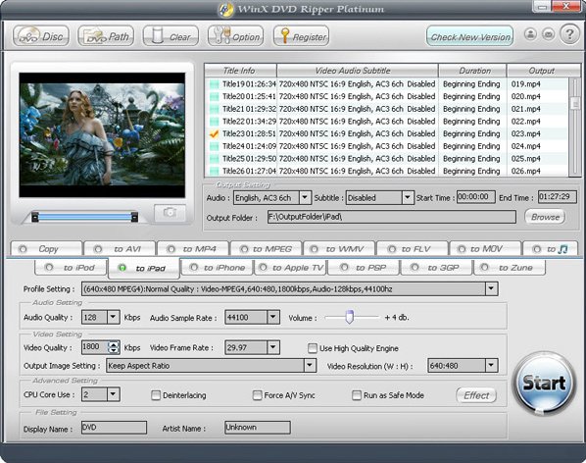This screenshot has height=463, width=586.
Task: Open help via the question mark icon
Action: [569, 34]
